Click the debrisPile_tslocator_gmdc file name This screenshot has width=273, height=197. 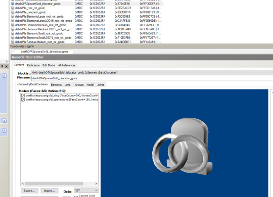click(30, 12)
